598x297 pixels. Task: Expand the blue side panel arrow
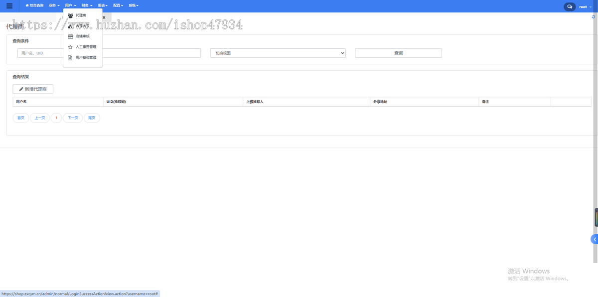pos(594,239)
